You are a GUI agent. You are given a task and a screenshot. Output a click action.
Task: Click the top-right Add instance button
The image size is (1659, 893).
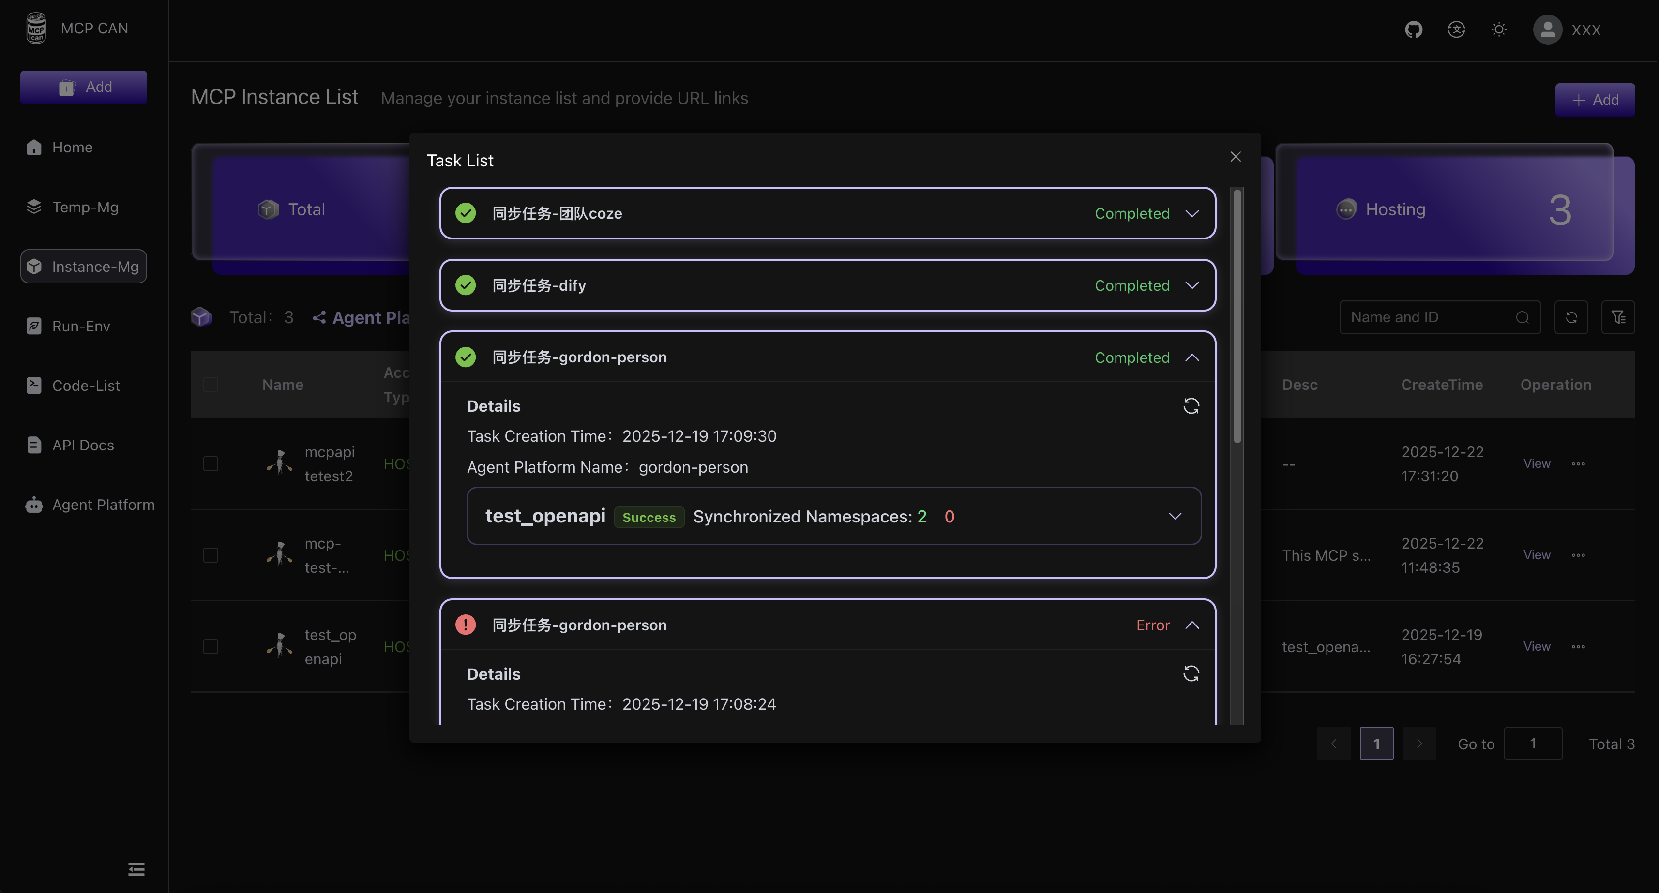(1595, 100)
